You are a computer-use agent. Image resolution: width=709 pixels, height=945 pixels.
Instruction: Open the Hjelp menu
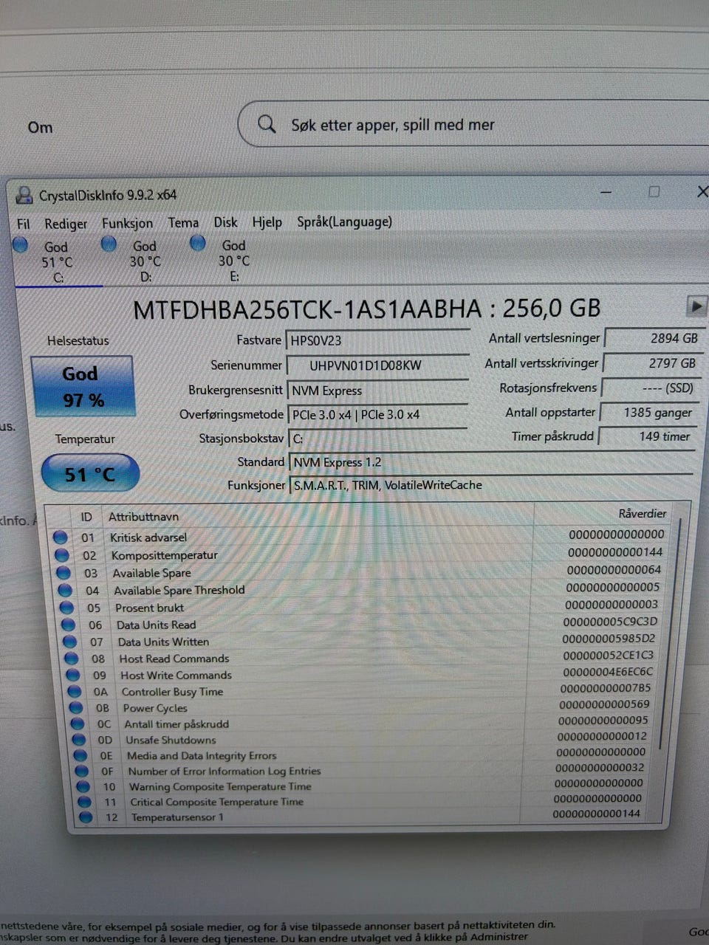point(267,221)
